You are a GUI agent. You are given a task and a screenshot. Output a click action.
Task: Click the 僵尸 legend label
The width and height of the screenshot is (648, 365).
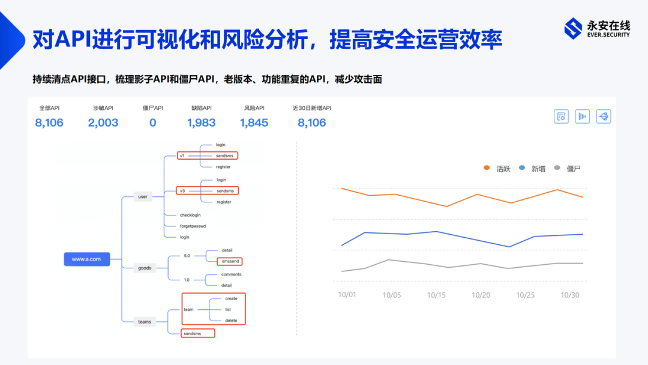pyautogui.click(x=574, y=169)
